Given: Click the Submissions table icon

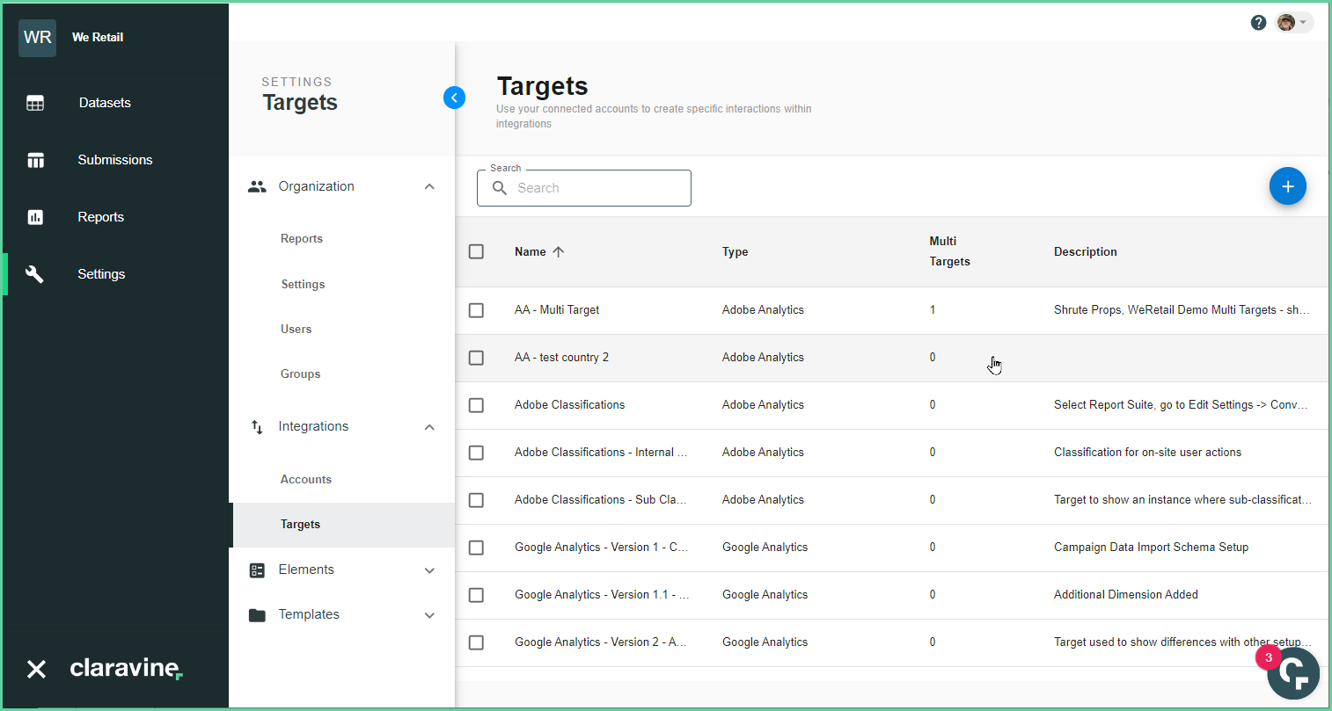Looking at the screenshot, I should [x=35, y=160].
